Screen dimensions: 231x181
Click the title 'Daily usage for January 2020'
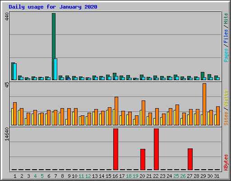[53, 7]
